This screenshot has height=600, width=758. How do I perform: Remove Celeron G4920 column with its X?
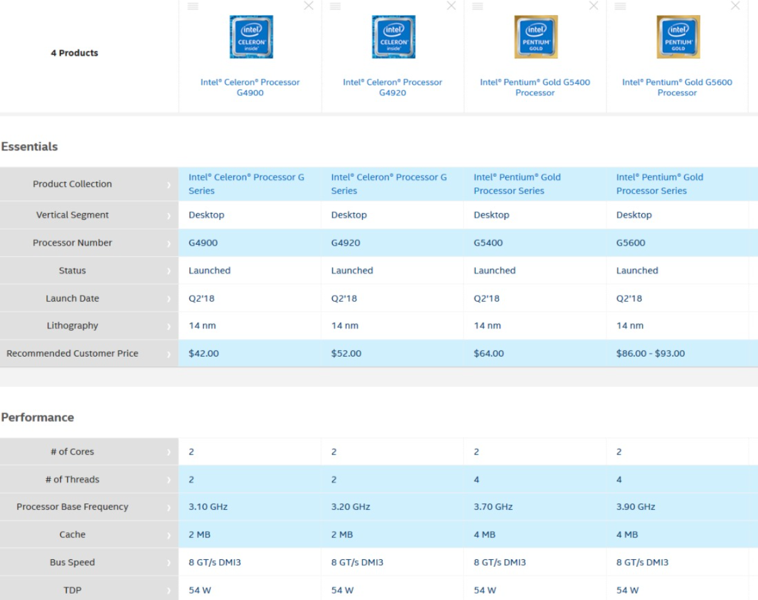pyautogui.click(x=451, y=6)
